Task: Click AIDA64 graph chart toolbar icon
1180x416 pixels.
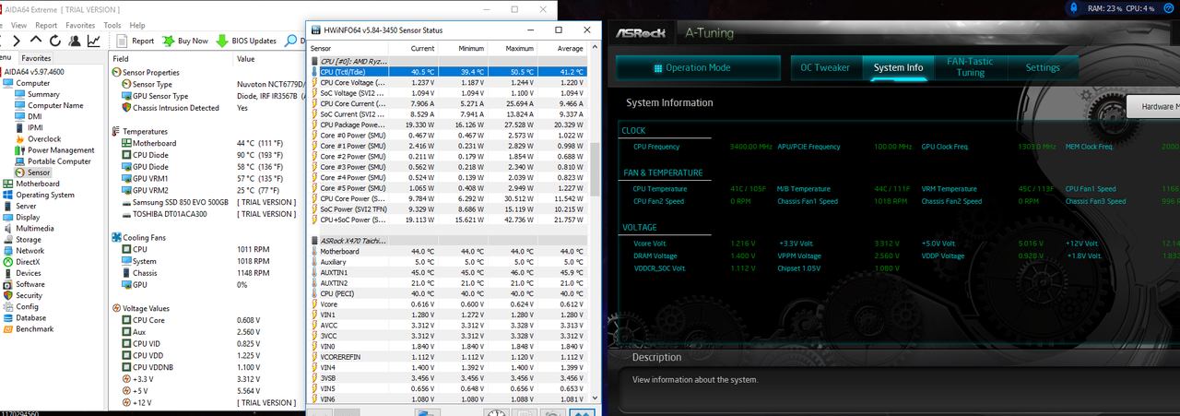Action: [94, 41]
